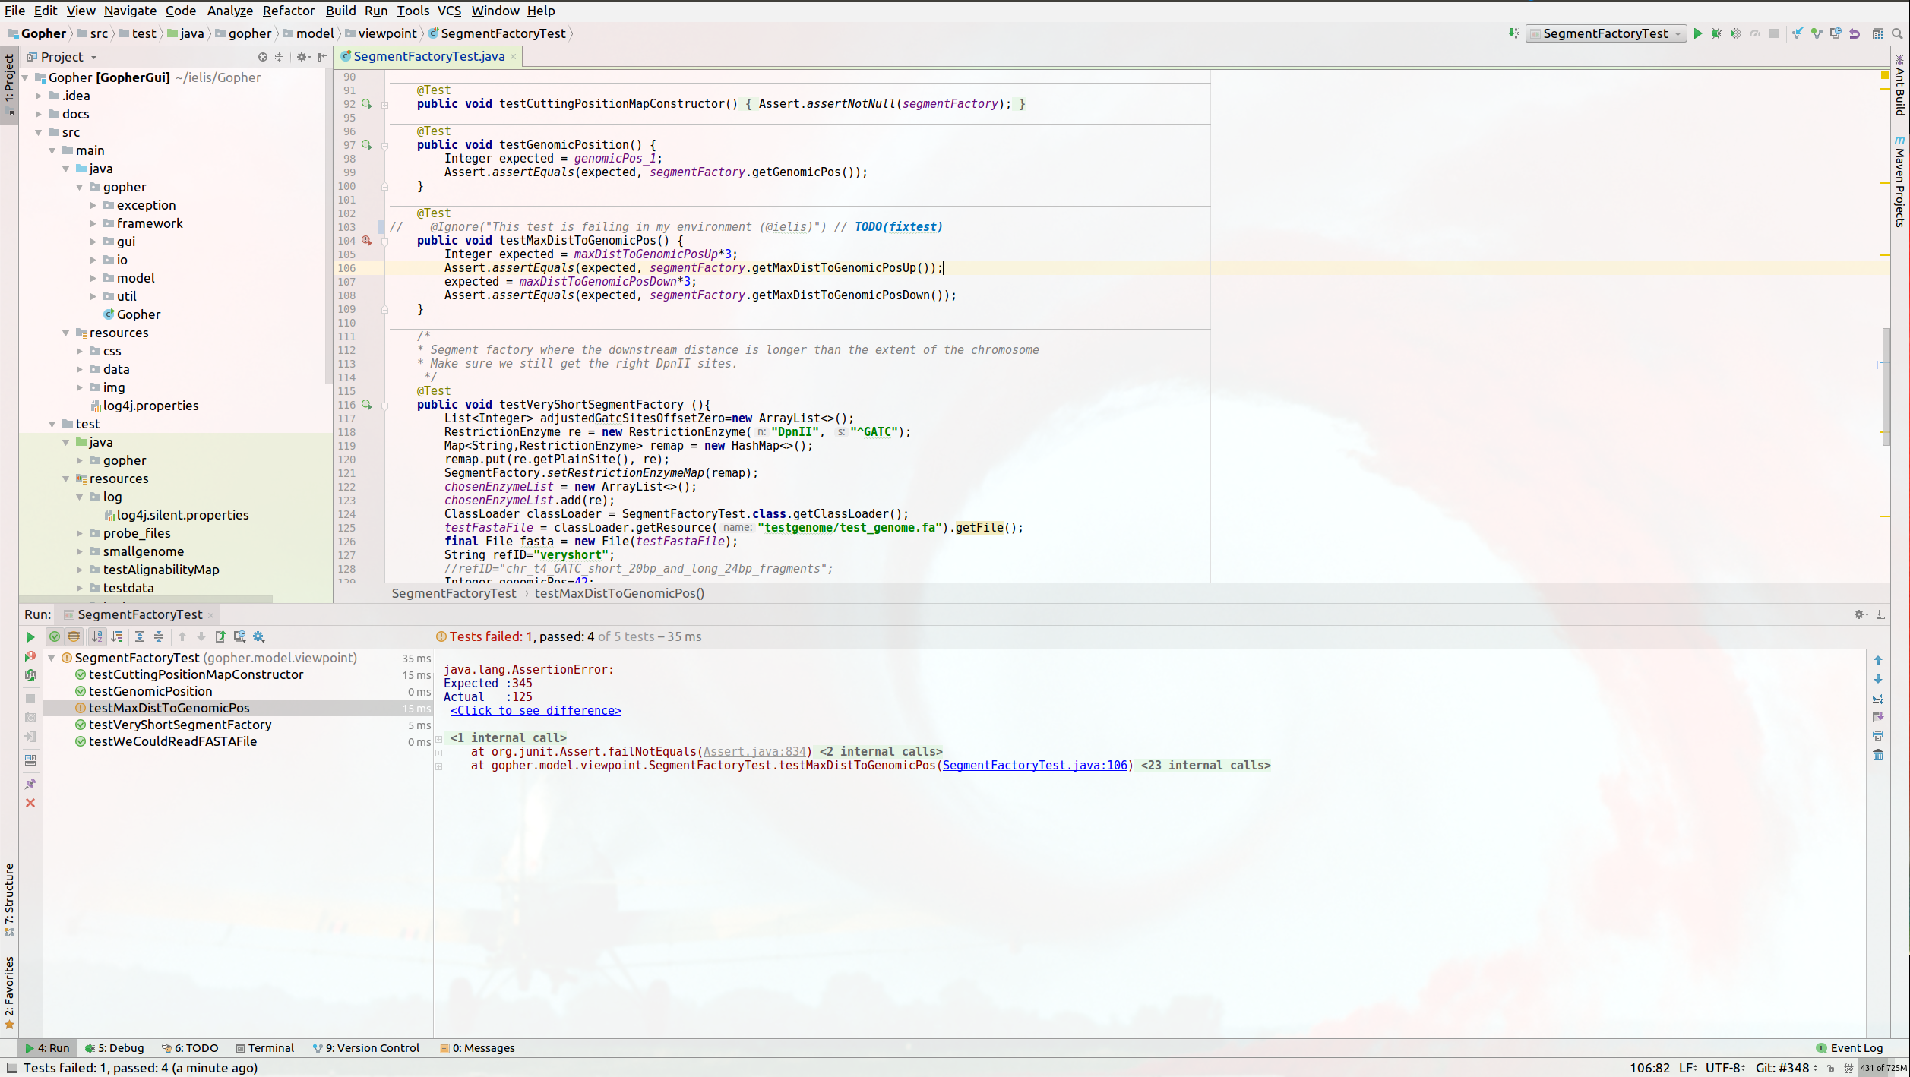Collapse the SegmentFactoryTest node in test results

click(x=52, y=658)
